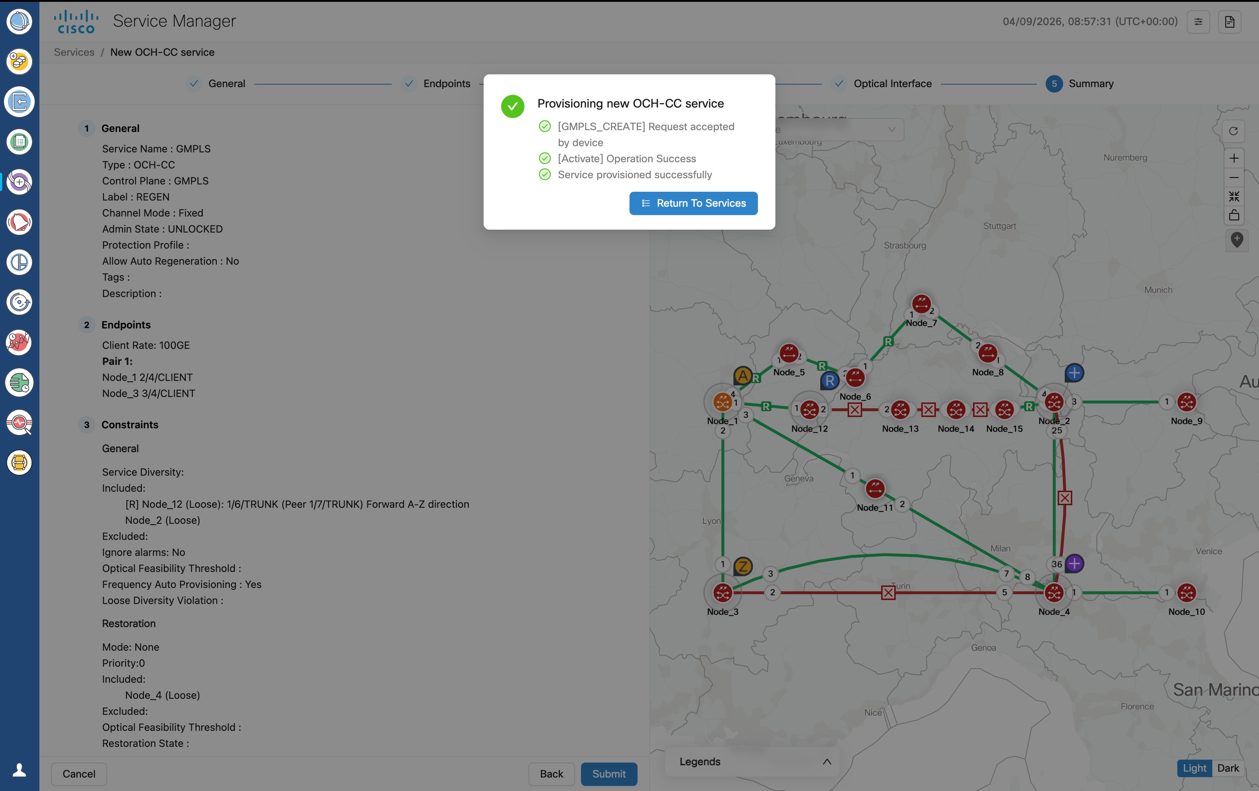Switch map theme to Dark
The image size is (1259, 791).
[1228, 768]
